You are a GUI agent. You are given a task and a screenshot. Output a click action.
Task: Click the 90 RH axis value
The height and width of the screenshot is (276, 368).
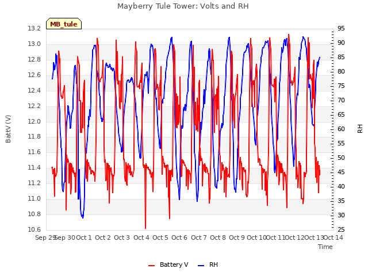point(341,43)
